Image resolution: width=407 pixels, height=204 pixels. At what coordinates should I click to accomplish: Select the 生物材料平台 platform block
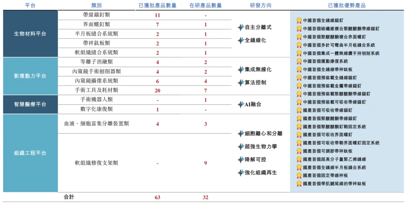[x=30, y=33]
